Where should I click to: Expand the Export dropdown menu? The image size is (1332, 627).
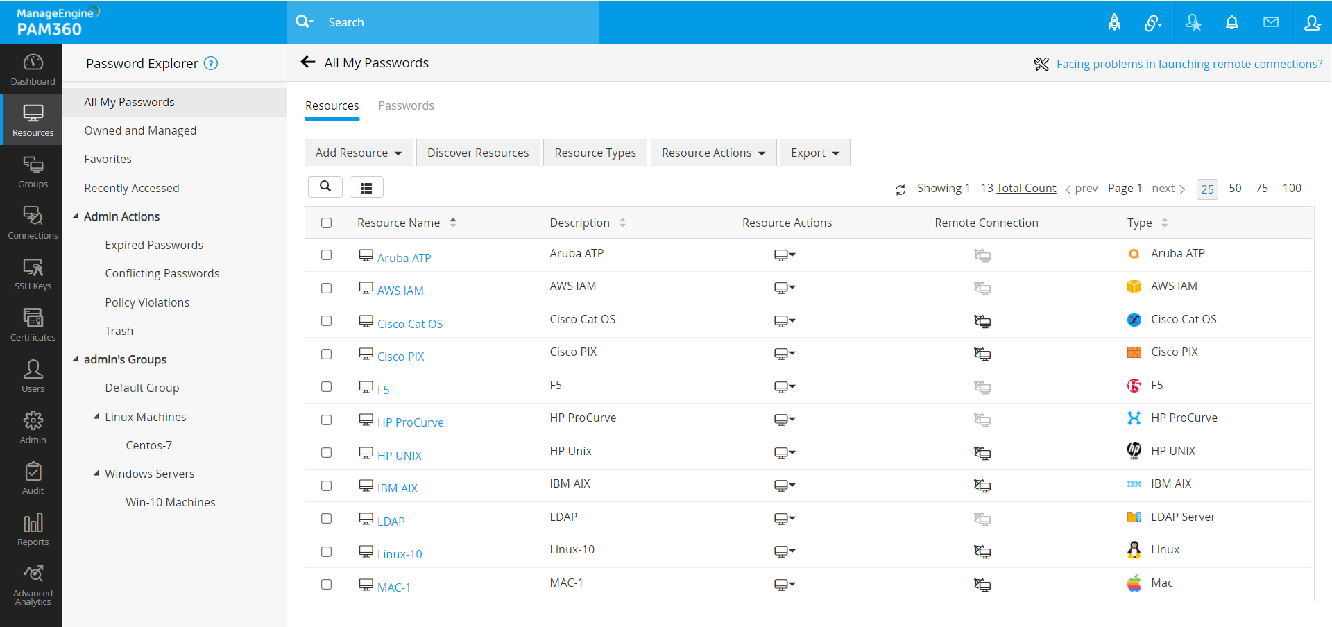814,153
